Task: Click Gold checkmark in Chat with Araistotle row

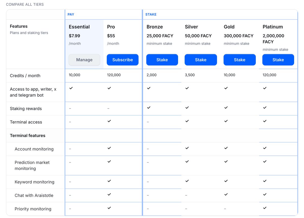Action: (226, 194)
